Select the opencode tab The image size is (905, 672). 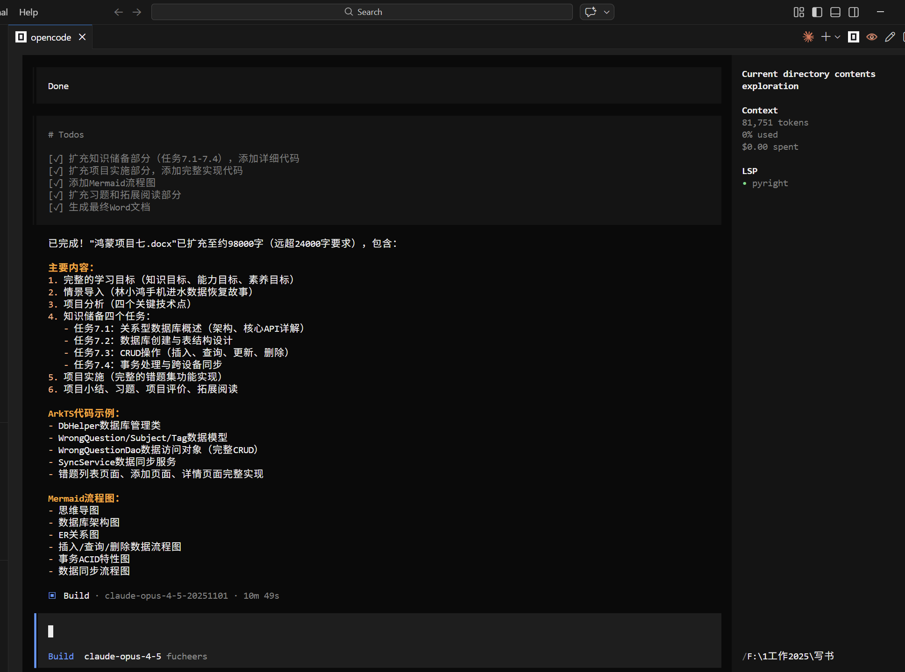point(50,37)
